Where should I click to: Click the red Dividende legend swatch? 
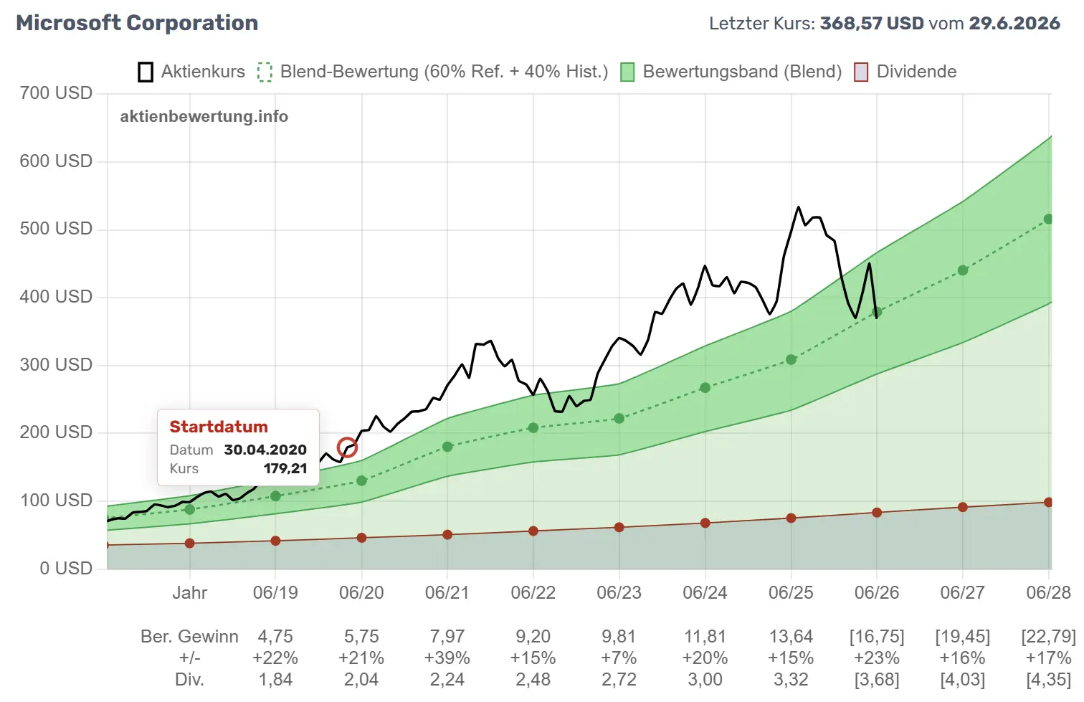[861, 72]
